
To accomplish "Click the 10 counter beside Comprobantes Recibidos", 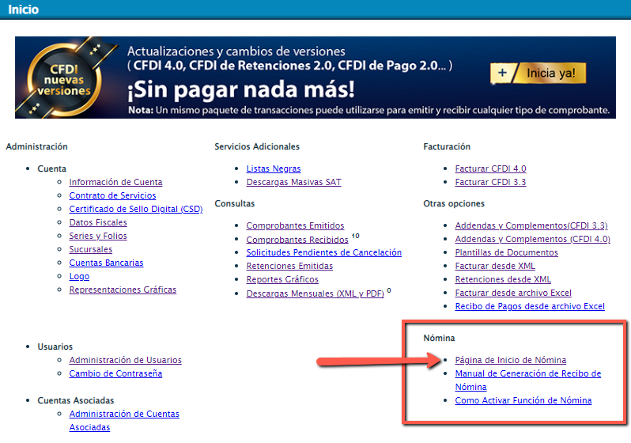I will 355,236.
